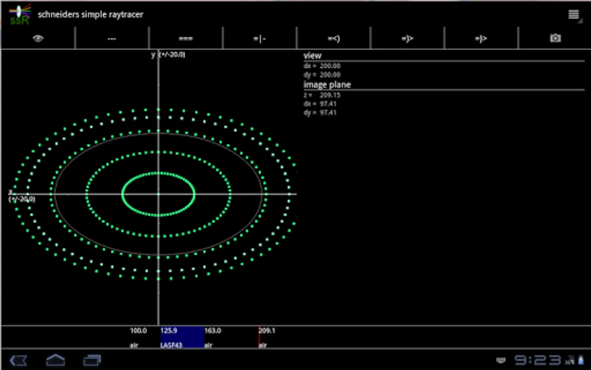Select the blue LASF43 lens segment
This screenshot has height=370, width=591.
tap(182, 338)
